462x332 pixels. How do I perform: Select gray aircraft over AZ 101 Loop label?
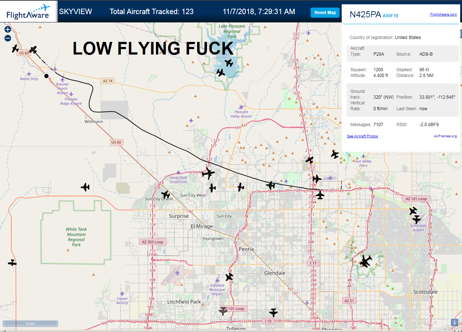224,310
